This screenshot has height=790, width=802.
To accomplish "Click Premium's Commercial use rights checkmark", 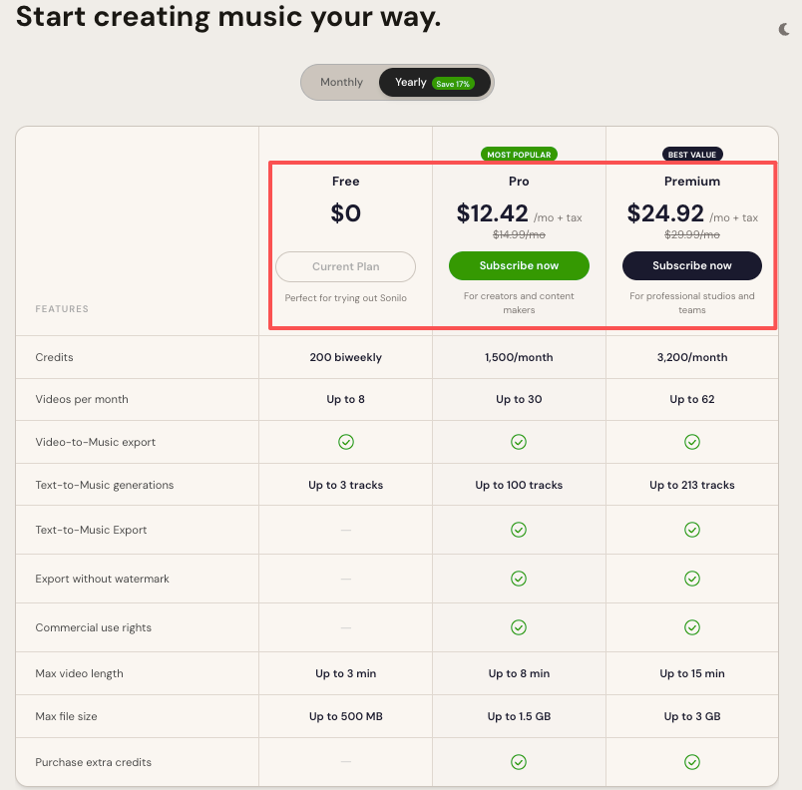I will 692,627.
